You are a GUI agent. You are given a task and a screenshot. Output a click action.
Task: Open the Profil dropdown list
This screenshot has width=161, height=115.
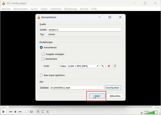coord(79,66)
